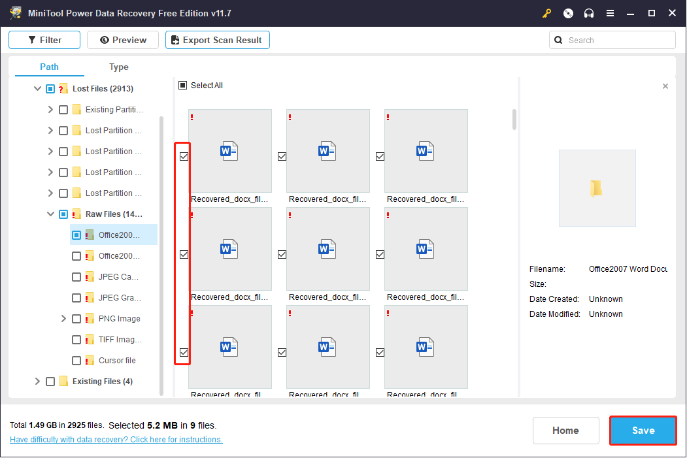Click the magnifier icon in search box
This screenshot has width=687, height=458.
click(x=558, y=40)
